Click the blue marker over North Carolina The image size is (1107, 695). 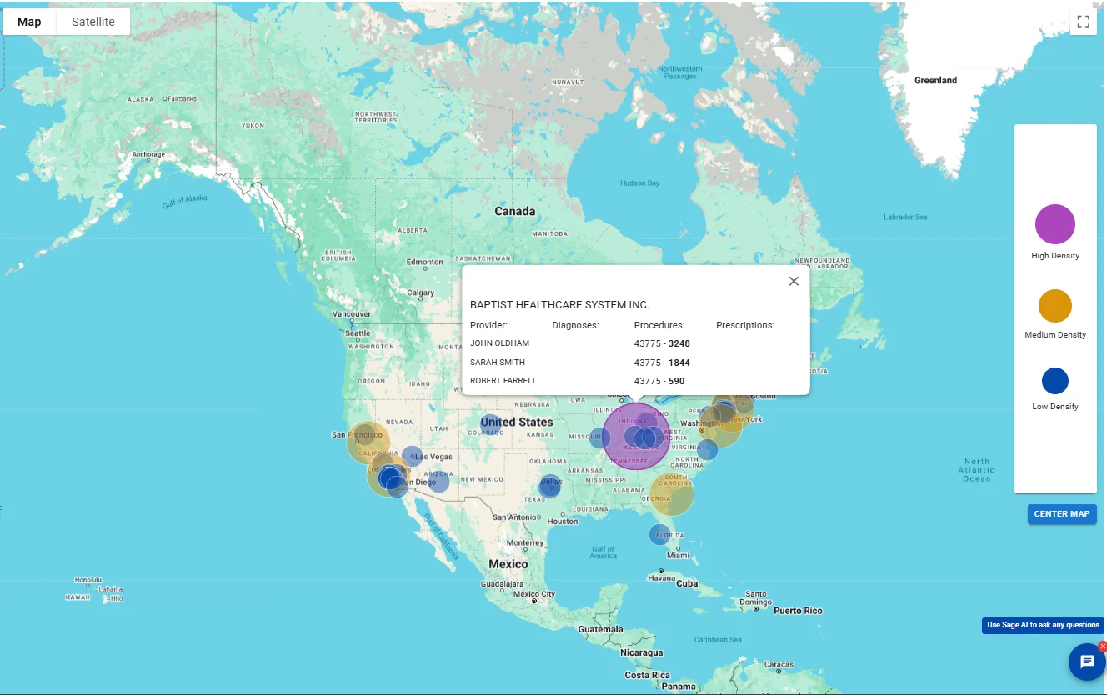(707, 450)
